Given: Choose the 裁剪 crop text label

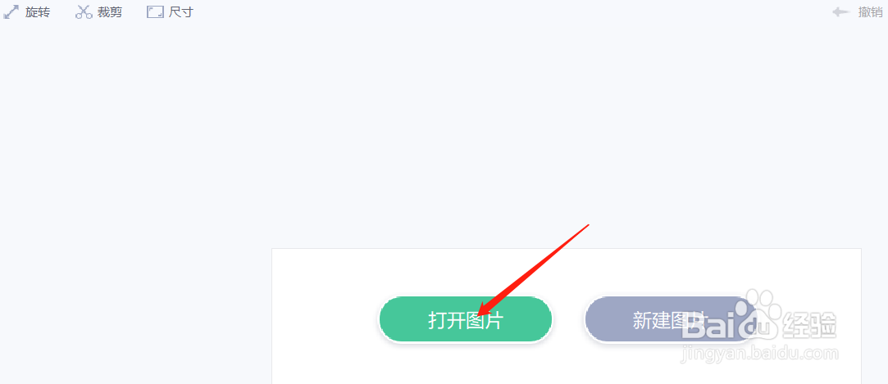Looking at the screenshot, I should (110, 12).
